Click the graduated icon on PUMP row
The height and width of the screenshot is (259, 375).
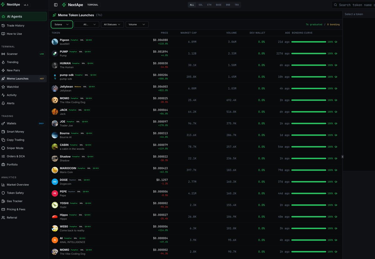(336, 53)
